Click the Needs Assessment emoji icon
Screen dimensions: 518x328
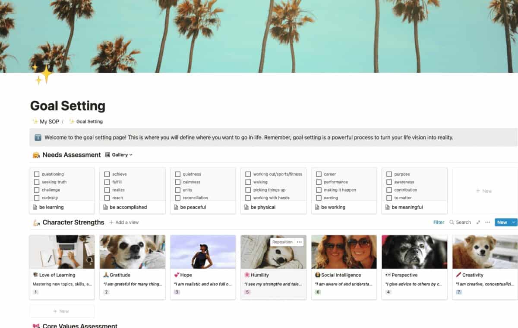point(36,155)
